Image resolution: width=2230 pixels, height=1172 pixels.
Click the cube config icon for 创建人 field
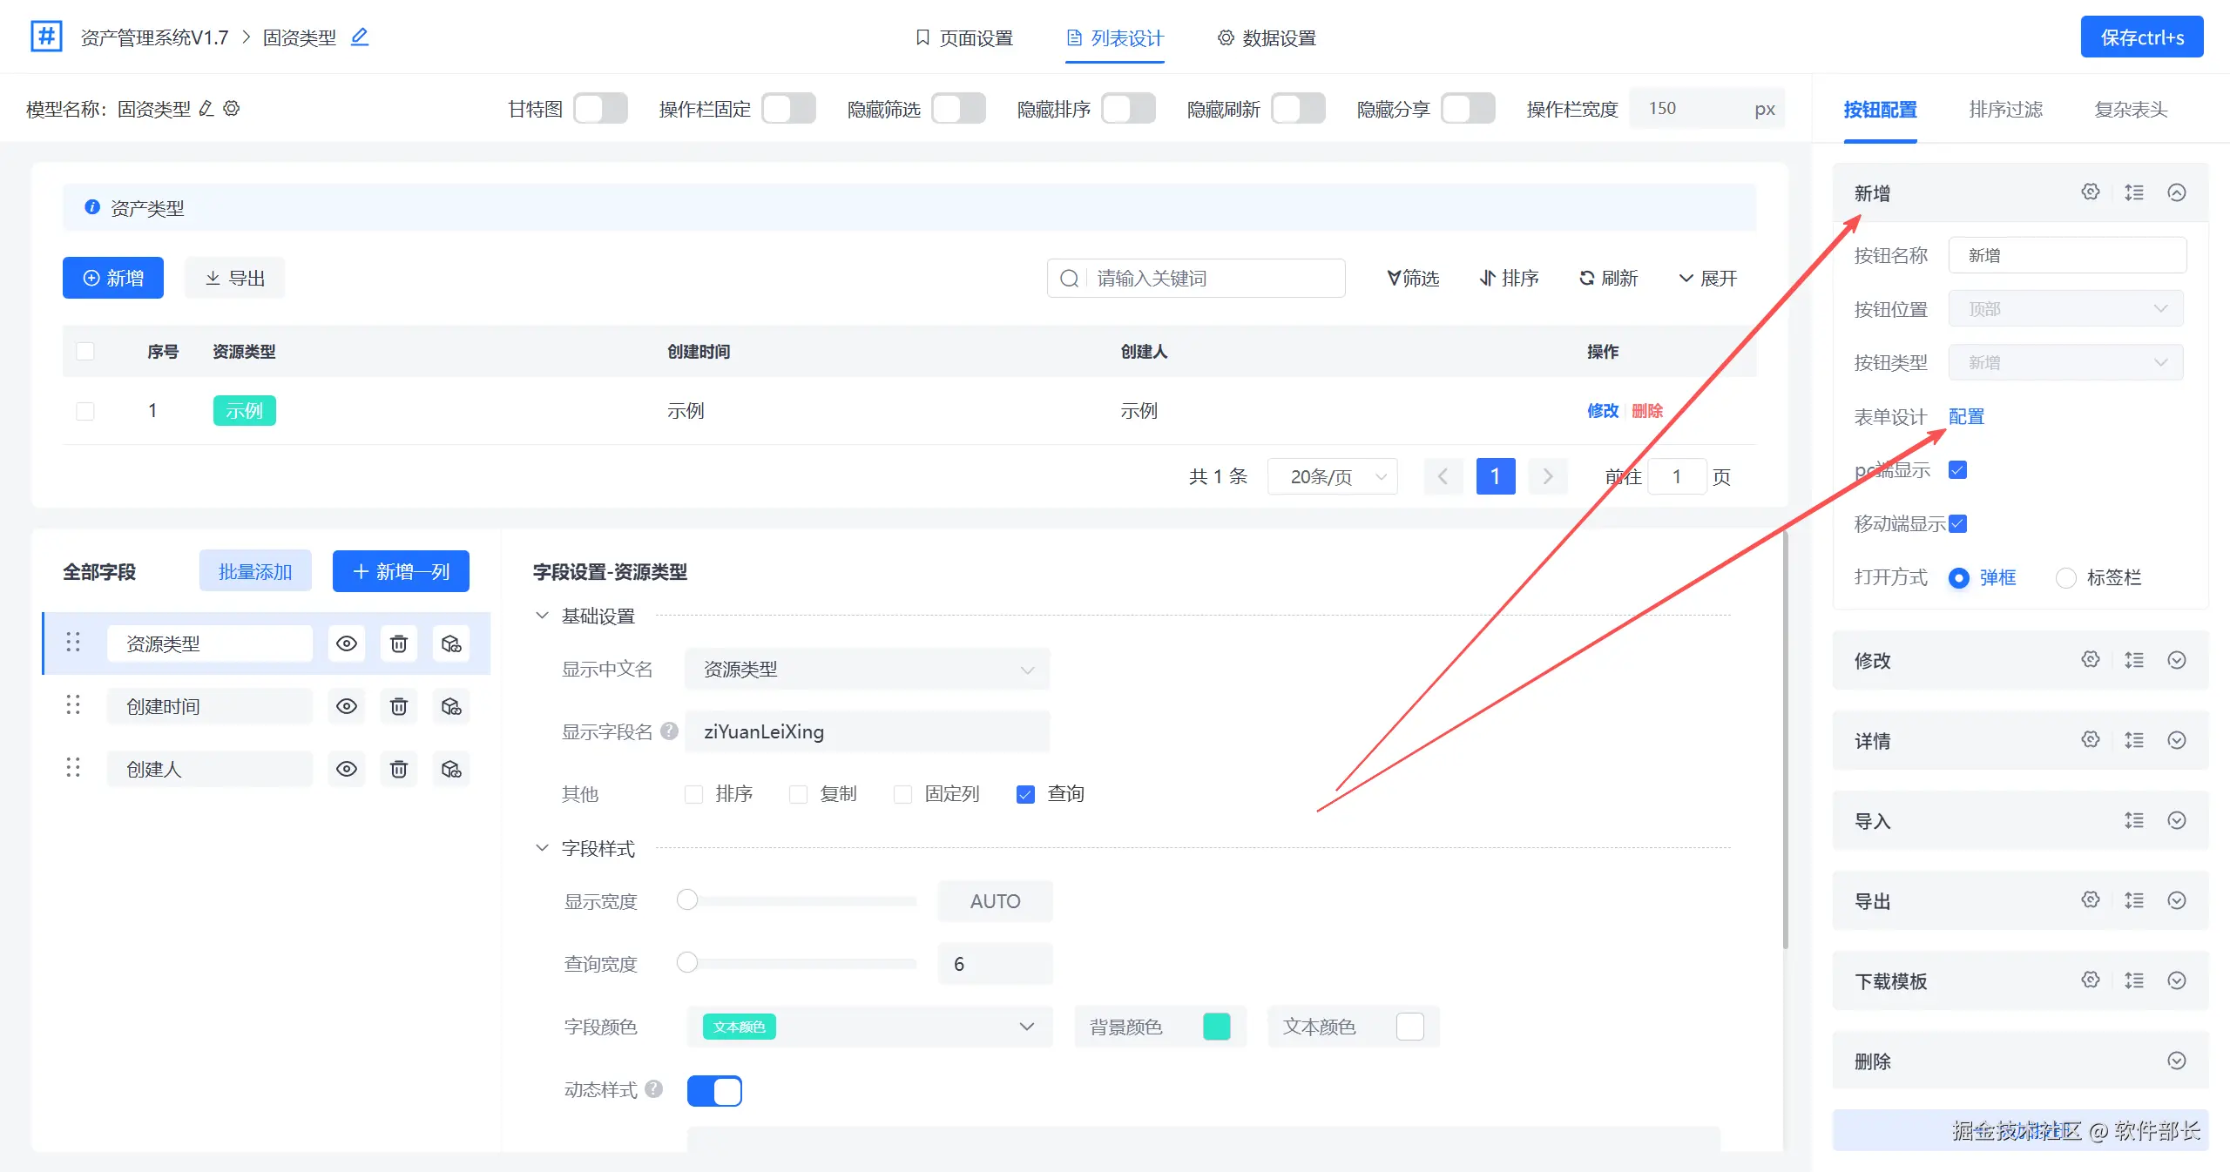click(450, 769)
